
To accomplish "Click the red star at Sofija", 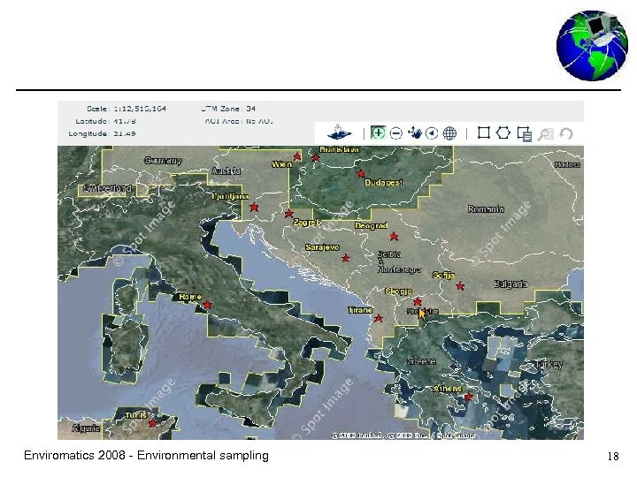I will pos(460,286).
